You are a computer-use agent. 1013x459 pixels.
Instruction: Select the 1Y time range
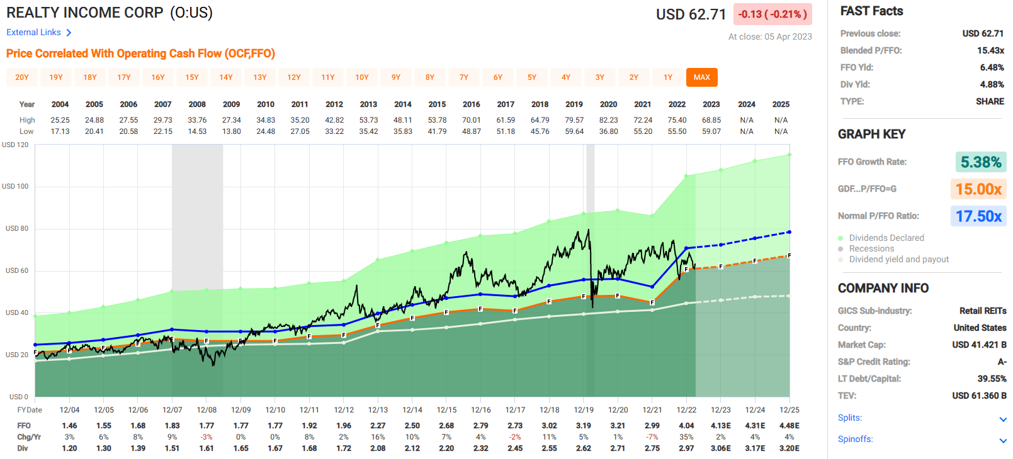click(668, 77)
